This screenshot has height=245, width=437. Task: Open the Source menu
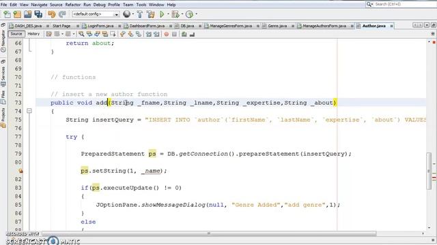click(x=56, y=5)
